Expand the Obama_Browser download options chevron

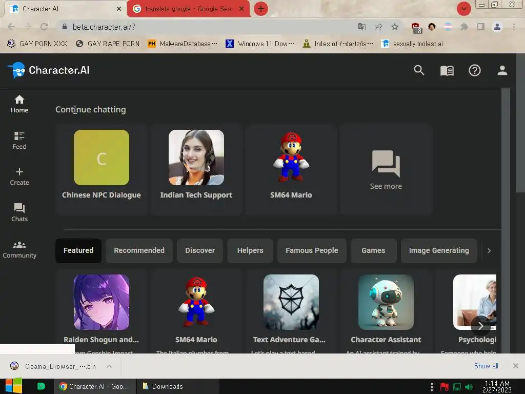109,366
